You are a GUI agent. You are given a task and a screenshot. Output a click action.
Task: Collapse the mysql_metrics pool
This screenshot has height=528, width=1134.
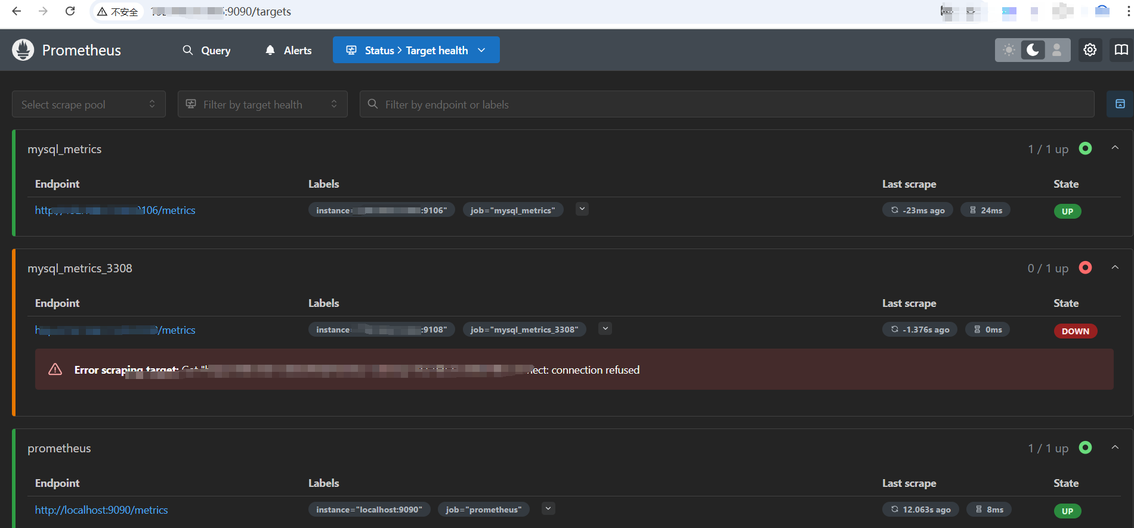point(1115,148)
